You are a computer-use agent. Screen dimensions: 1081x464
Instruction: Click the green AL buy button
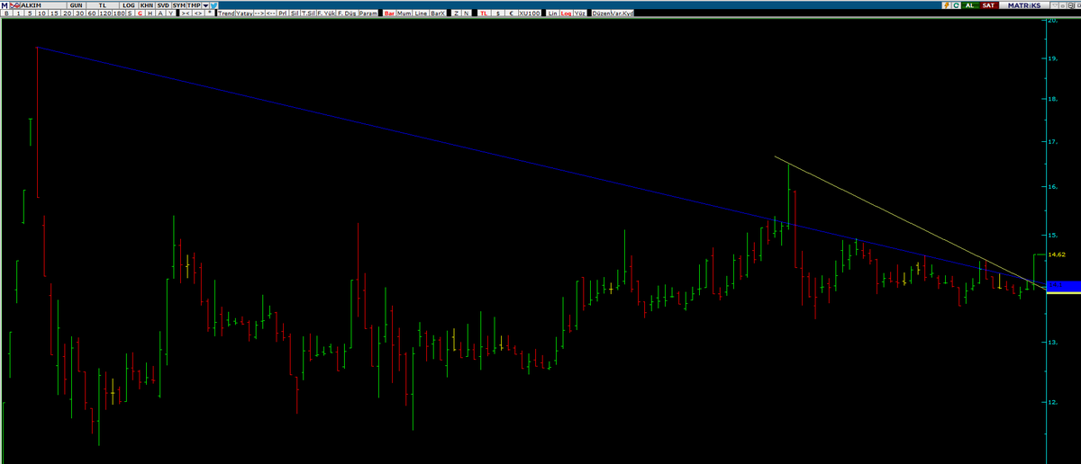point(970,5)
